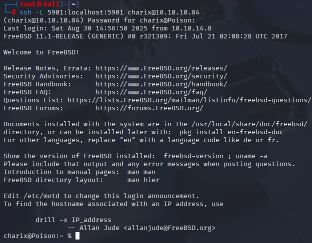Click the 'man hier' command text
This screenshot has width=312, height=243.
point(143,180)
